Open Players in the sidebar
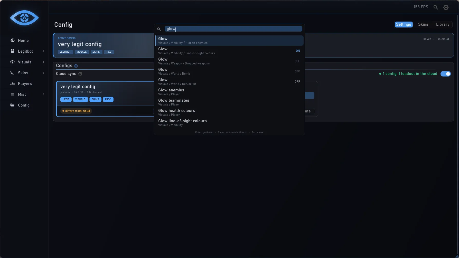459x258 pixels. click(x=25, y=83)
